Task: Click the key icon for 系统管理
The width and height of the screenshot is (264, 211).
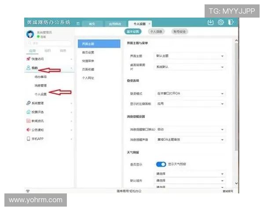Action: [x=28, y=103]
